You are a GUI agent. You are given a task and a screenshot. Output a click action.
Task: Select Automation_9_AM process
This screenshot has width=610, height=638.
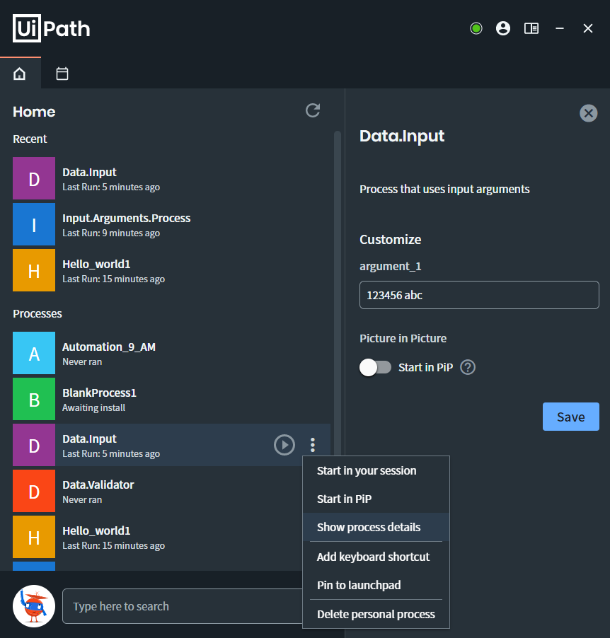(171, 353)
